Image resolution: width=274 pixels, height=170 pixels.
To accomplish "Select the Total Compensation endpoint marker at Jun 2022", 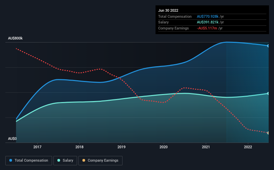I will pos(268,46).
